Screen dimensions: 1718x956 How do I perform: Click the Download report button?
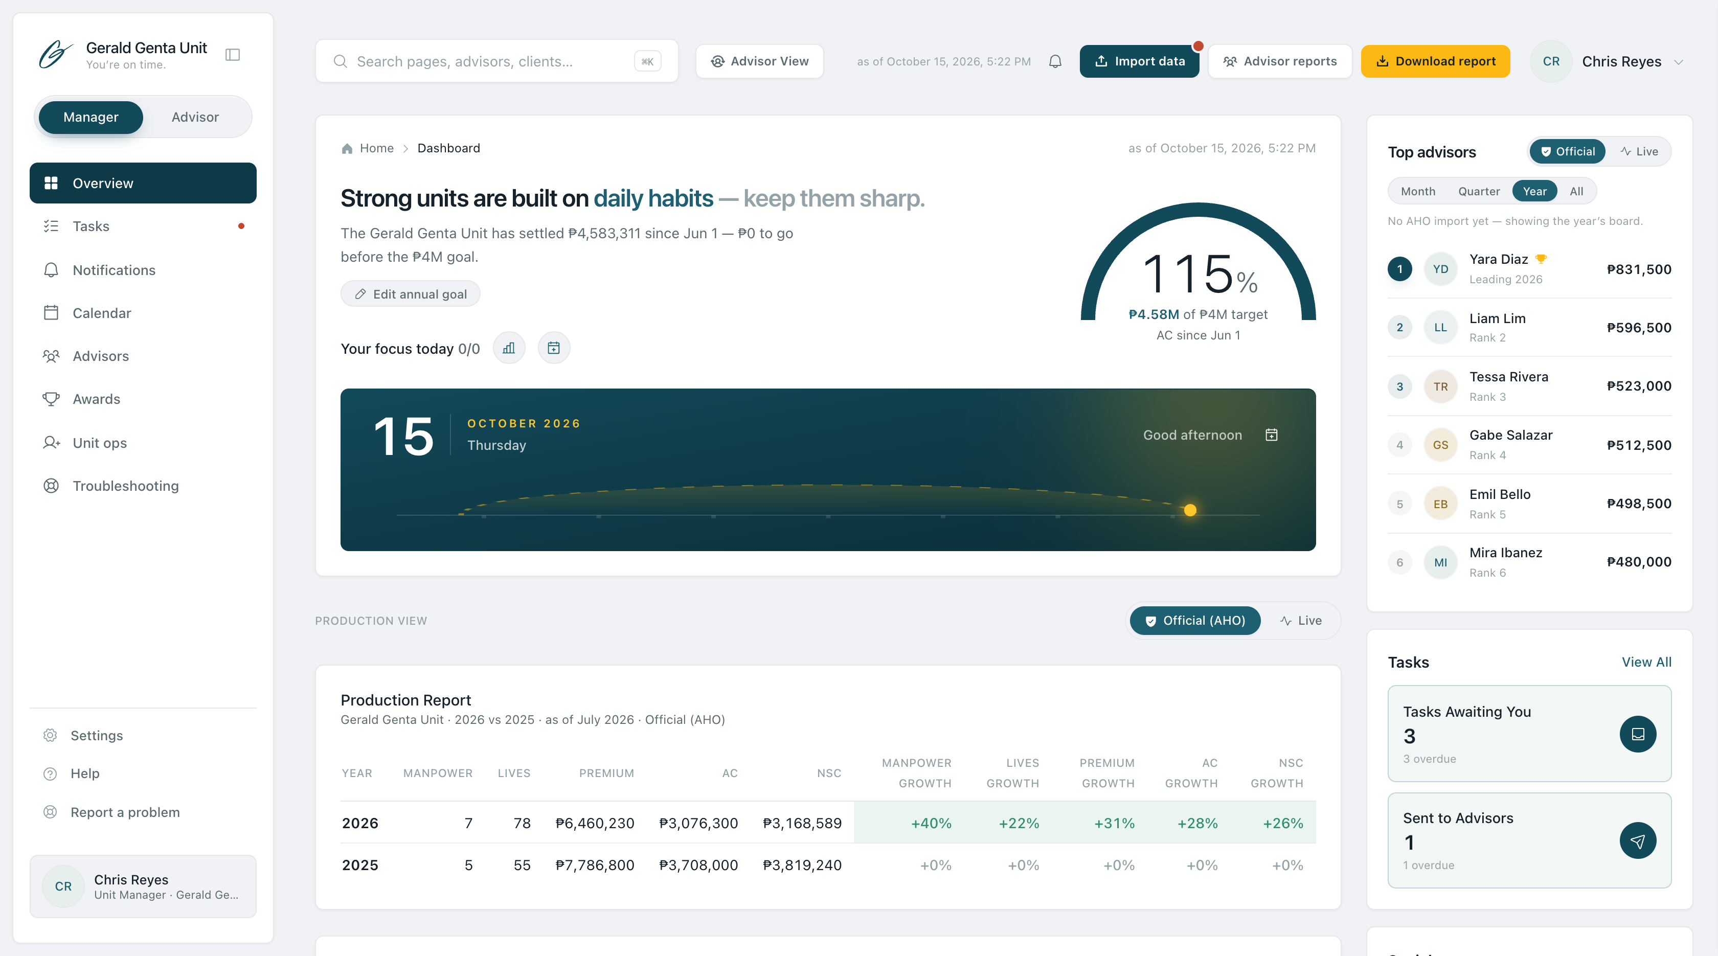[1435, 61]
